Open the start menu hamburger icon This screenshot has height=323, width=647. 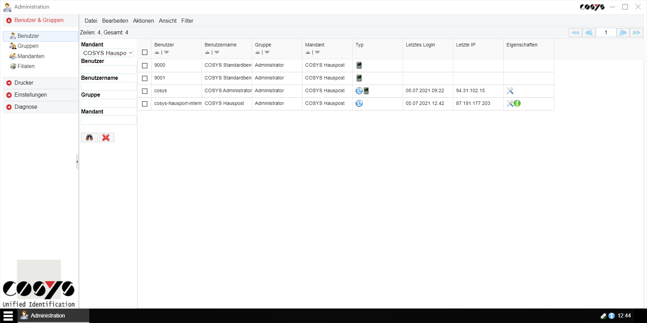8,316
